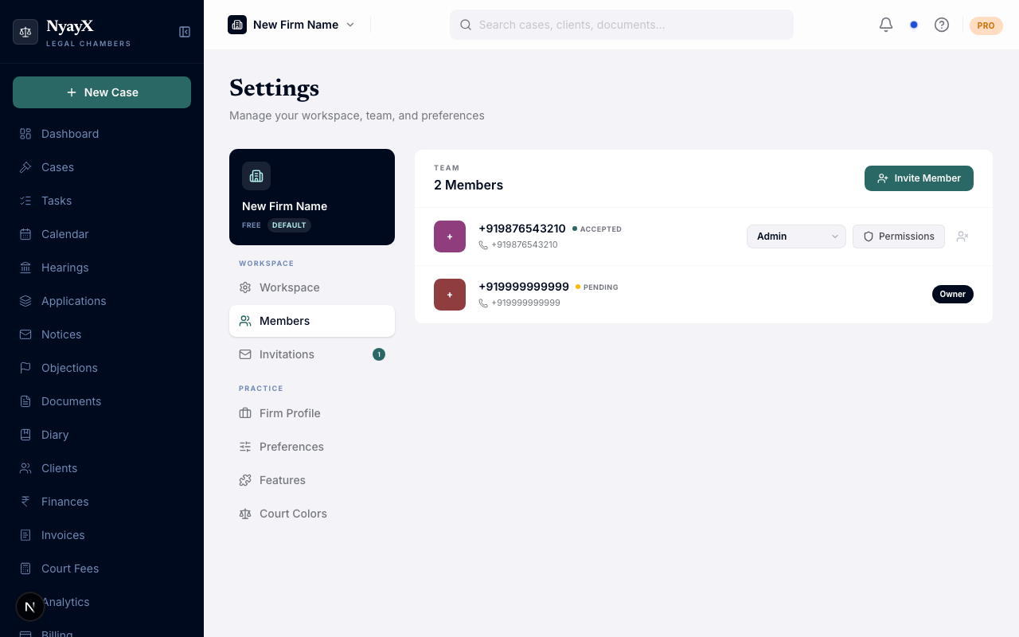Screen dimensions: 1019x637
Task: Click the notification bell icon
Action: pyautogui.click(x=885, y=25)
